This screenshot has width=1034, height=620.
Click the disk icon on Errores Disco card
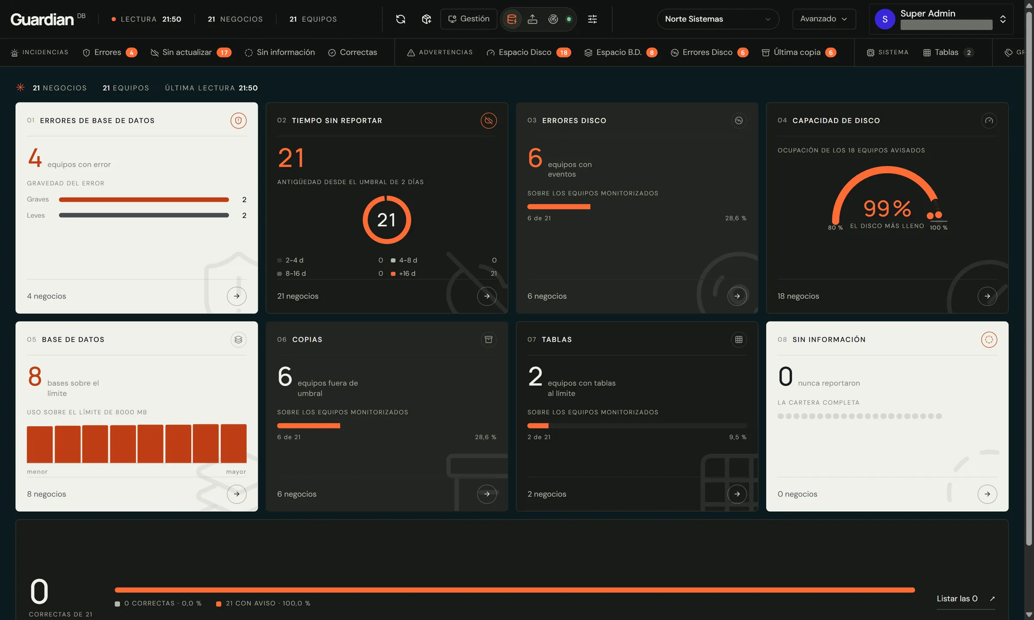[739, 121]
